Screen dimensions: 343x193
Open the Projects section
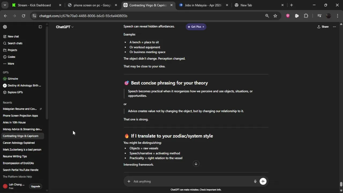[x=12, y=50]
